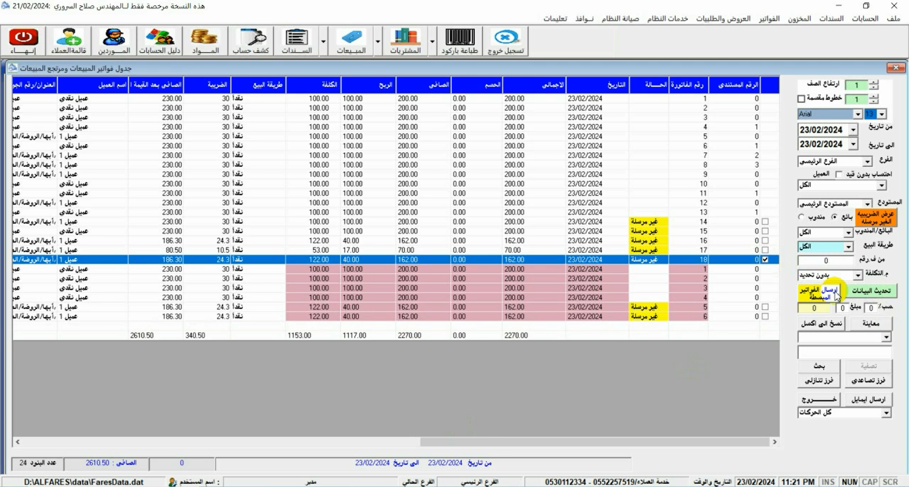Expand the المبيعات toolbar dropdown arrow

(378, 41)
